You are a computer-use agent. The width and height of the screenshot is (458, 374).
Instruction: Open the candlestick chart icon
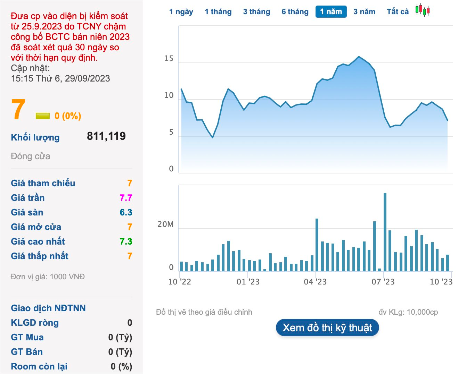(422, 10)
